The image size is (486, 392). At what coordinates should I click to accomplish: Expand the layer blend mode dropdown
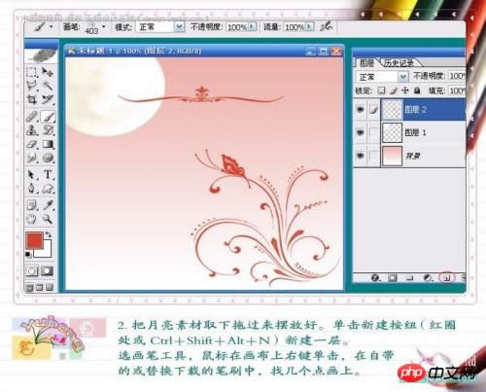click(402, 77)
